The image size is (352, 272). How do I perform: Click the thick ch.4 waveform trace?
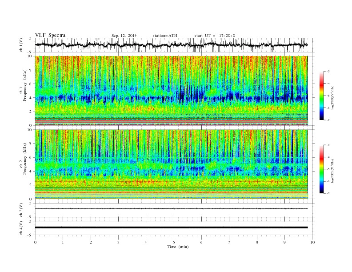pyautogui.click(x=172, y=228)
